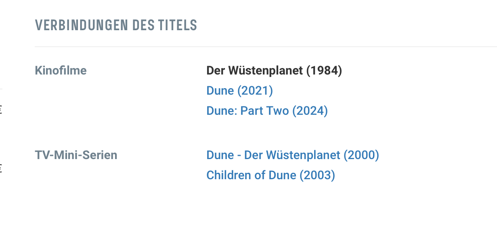
Task: Click the TV-Mini-Serien category label
Action: tap(76, 155)
